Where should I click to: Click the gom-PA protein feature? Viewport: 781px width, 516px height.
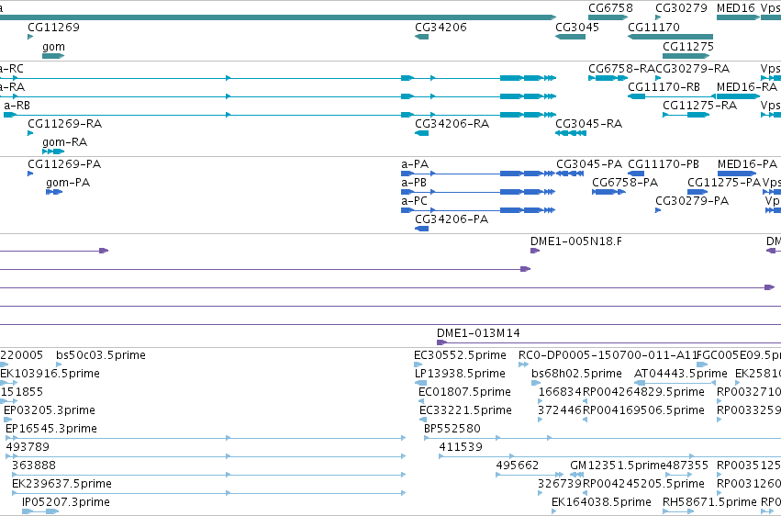(54, 192)
